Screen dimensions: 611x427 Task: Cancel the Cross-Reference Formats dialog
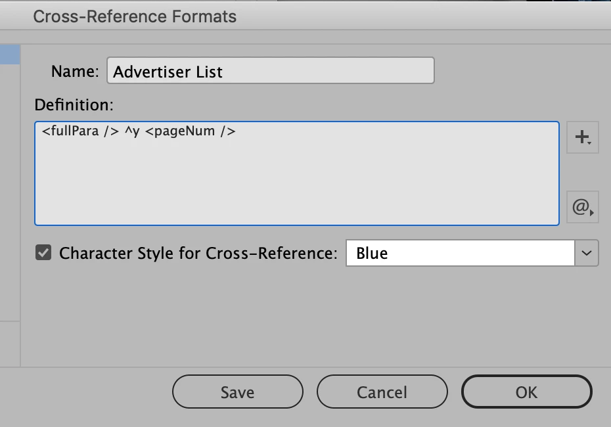(382, 392)
